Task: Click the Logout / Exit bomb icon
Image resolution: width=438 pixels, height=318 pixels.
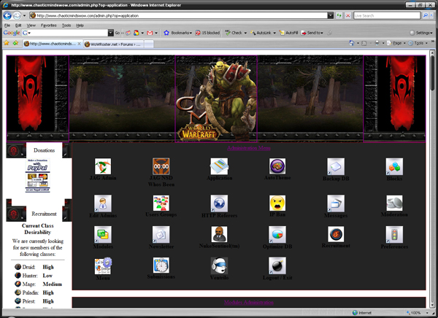Action: [277, 265]
